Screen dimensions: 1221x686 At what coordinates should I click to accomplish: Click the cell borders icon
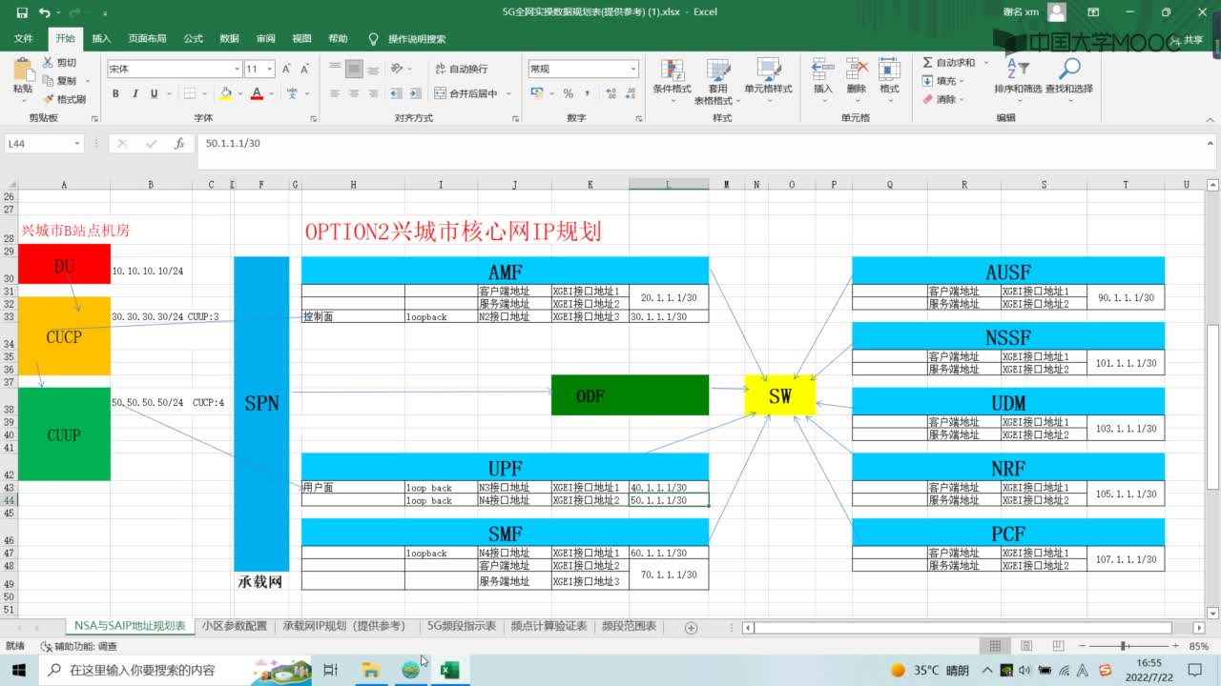tap(190, 93)
